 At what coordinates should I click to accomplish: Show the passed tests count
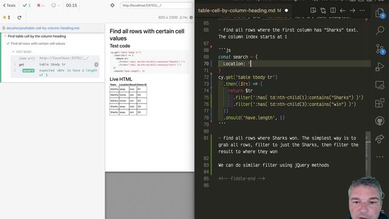[27, 5]
